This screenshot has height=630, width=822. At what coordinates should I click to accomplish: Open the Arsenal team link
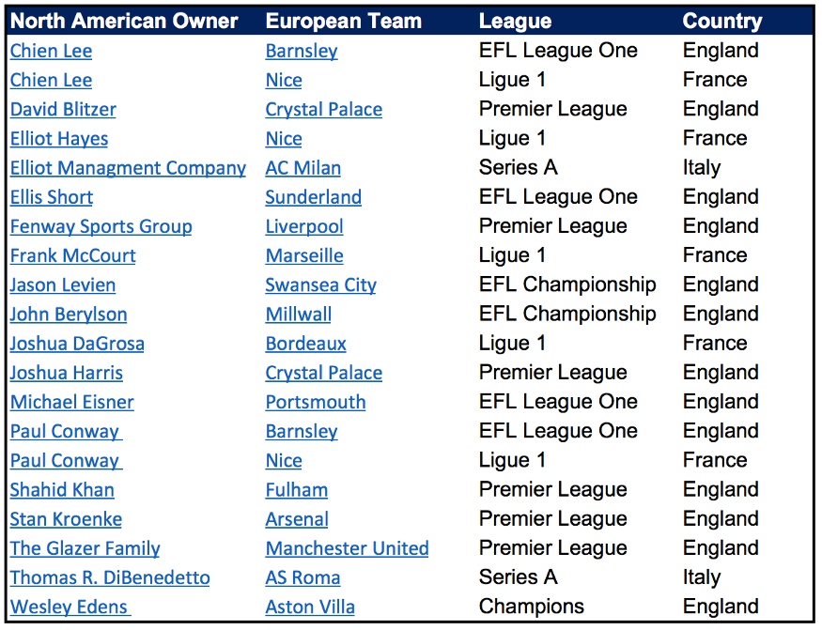click(x=297, y=519)
